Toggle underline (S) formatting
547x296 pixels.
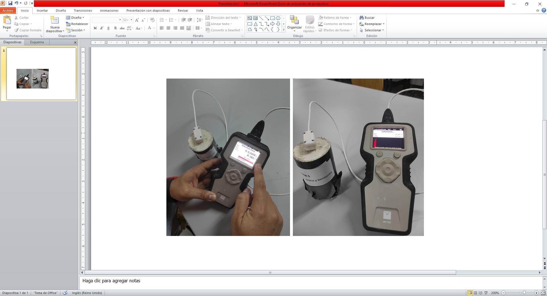[108, 28]
